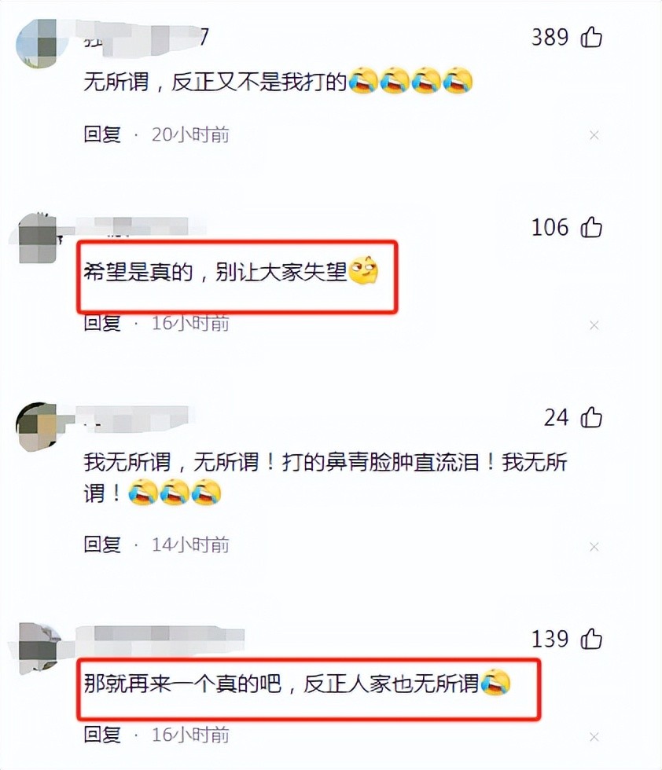Select the 希望是真的，别让大家失望 comment text
662x770 pixels.
coord(231,271)
